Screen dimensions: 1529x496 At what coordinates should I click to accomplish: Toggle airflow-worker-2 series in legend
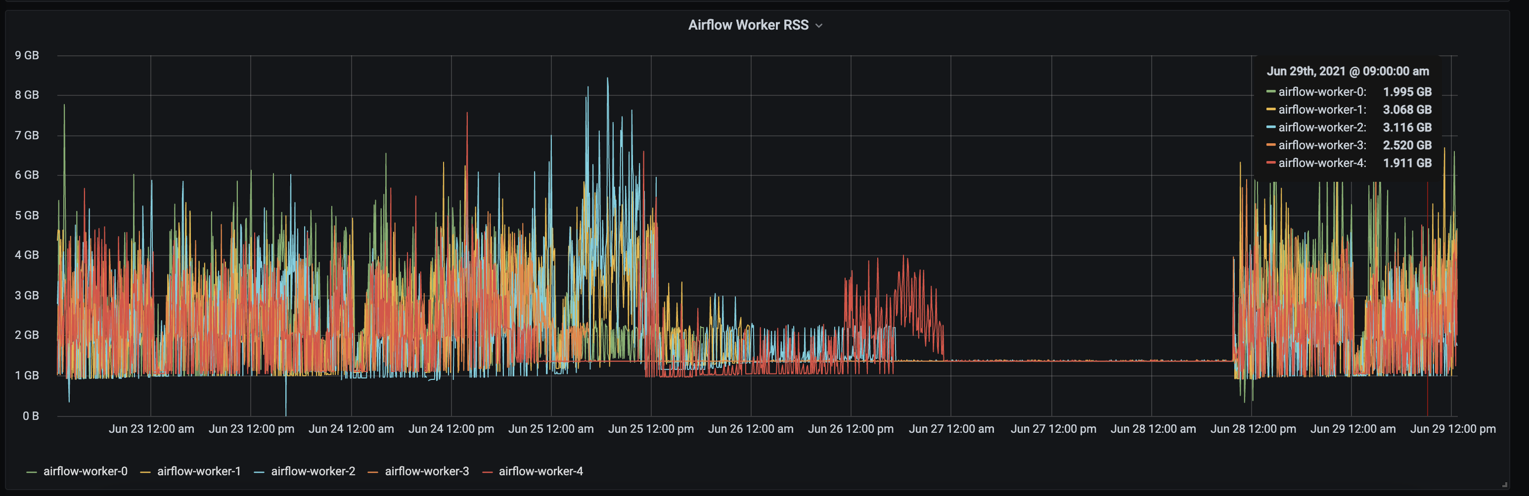pyautogui.click(x=313, y=471)
